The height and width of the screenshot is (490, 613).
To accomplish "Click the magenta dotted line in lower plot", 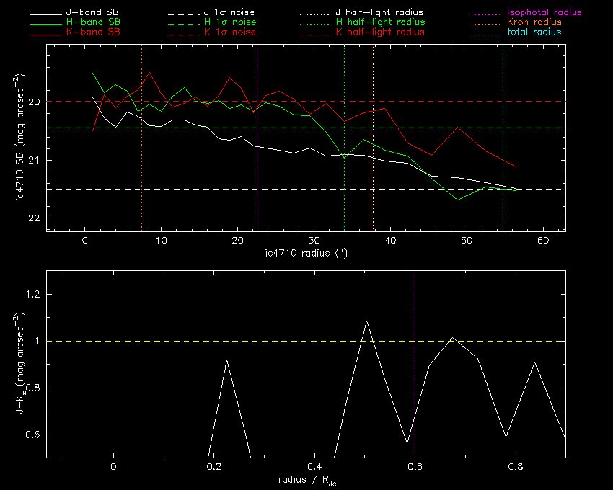I will pos(415,324).
